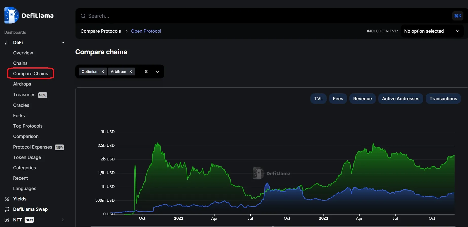Toggle the Active Addresses chart option
The height and width of the screenshot is (227, 468).
pos(401,99)
